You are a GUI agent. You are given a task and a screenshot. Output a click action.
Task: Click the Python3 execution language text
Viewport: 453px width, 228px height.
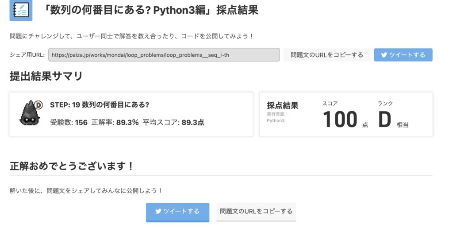click(x=276, y=120)
